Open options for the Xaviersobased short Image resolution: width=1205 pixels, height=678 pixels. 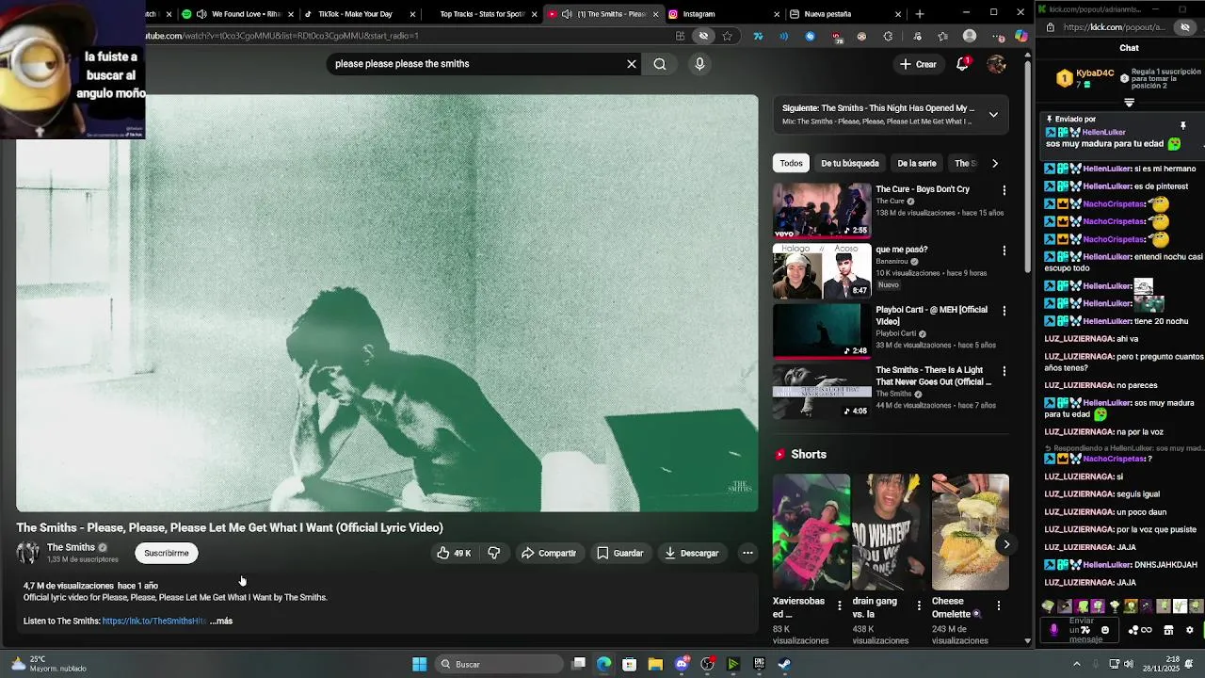point(840,605)
